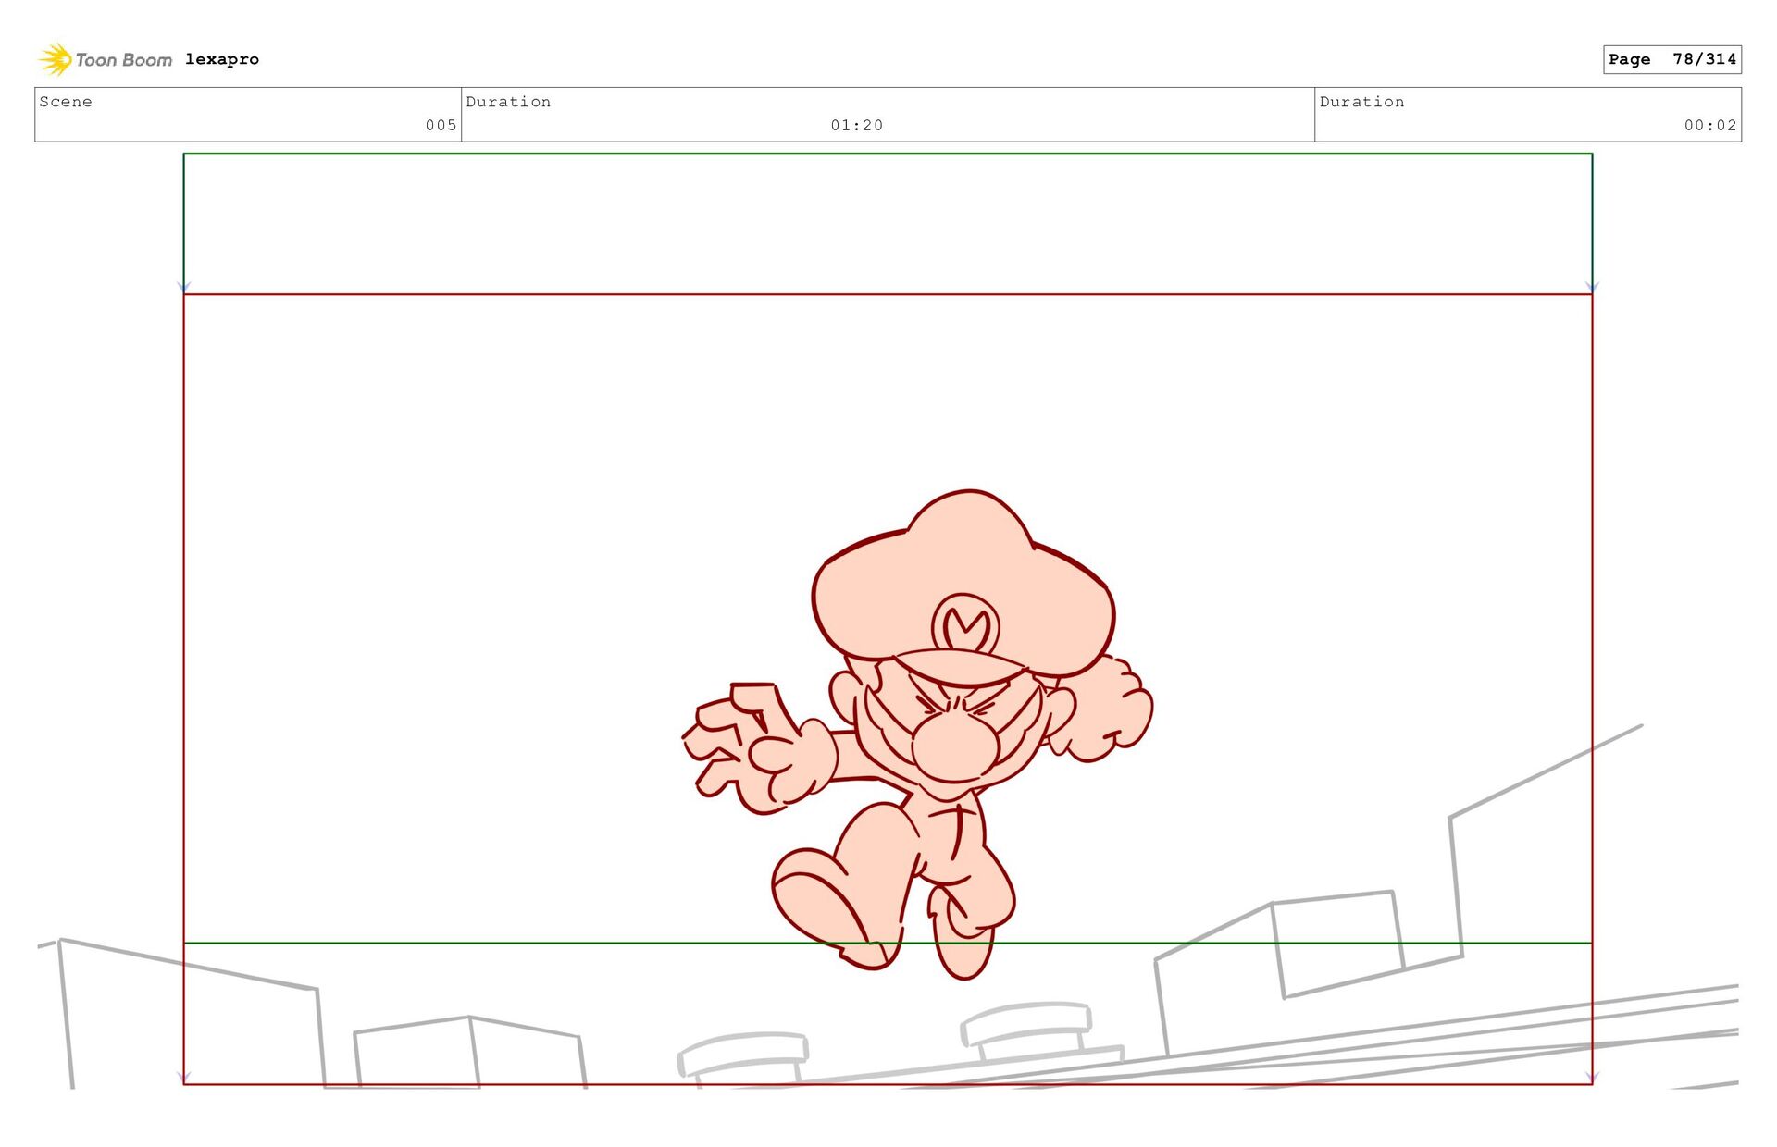Select the project name 'lexapro'

(222, 59)
